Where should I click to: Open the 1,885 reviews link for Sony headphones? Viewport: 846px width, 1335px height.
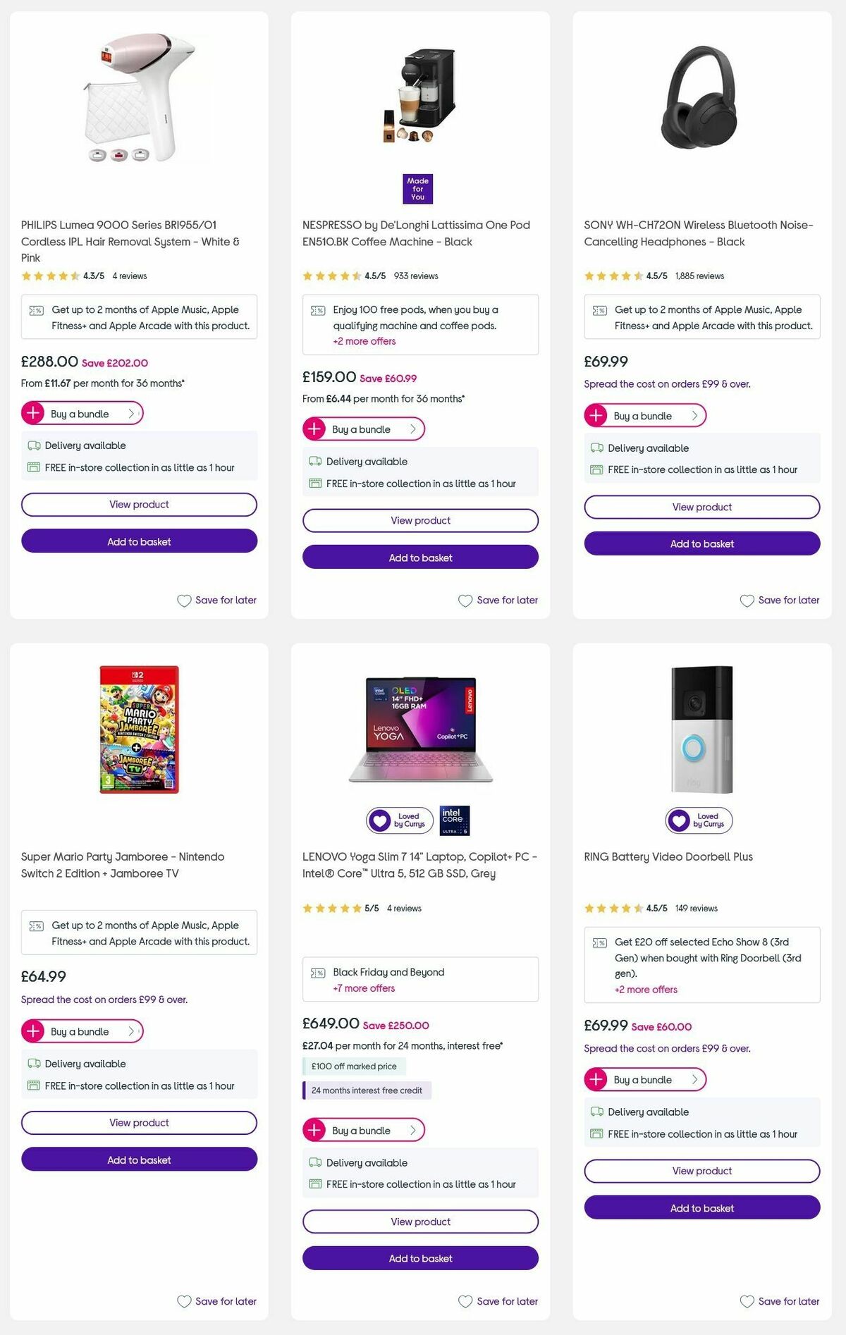click(699, 276)
